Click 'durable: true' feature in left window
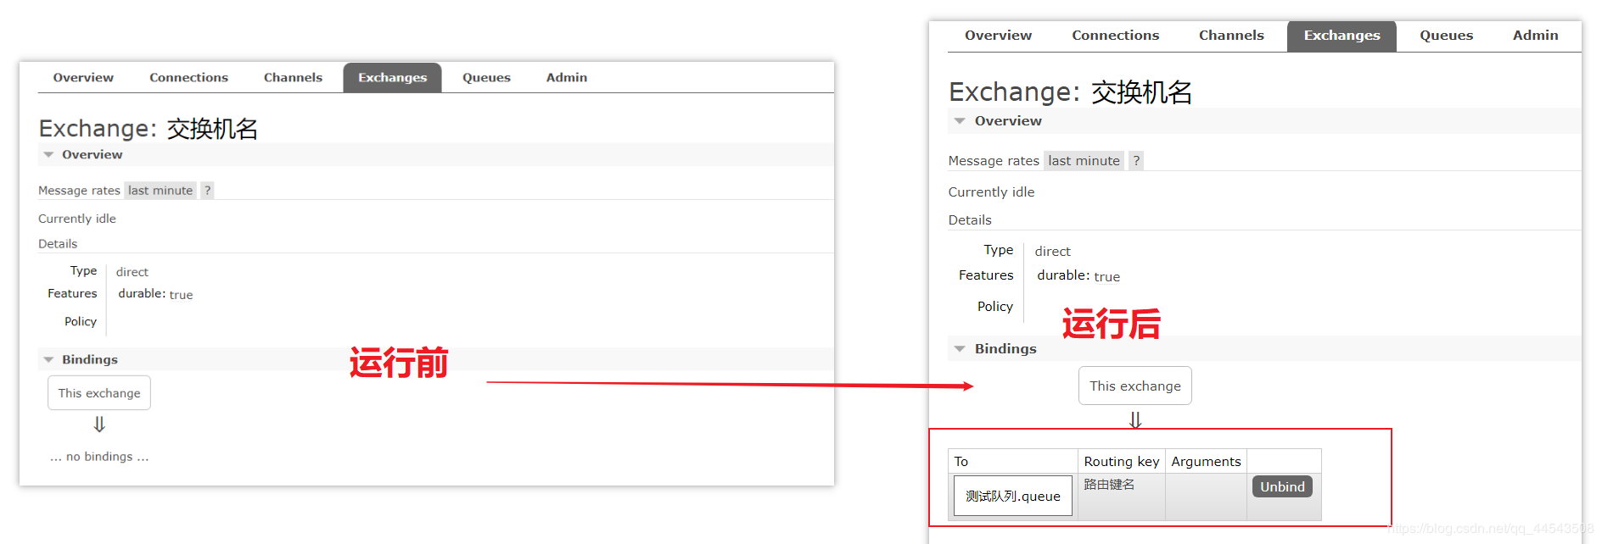The width and height of the screenshot is (1602, 544). (155, 294)
